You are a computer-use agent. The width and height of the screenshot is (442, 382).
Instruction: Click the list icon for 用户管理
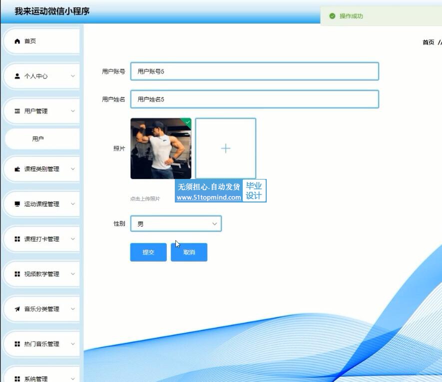pos(17,111)
